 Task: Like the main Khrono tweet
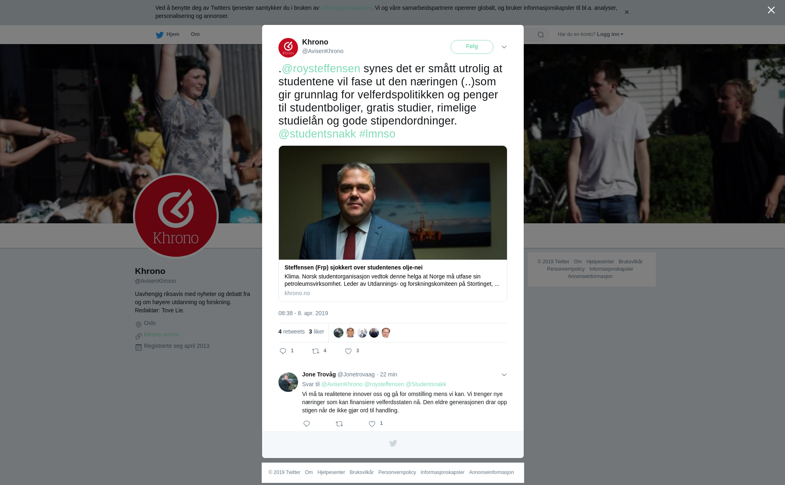coord(348,351)
